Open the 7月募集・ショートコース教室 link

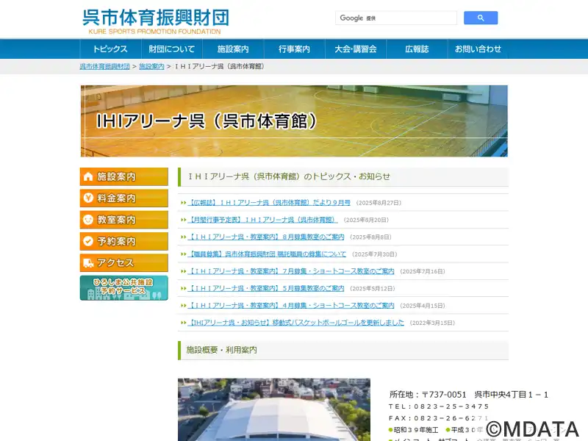pos(291,271)
